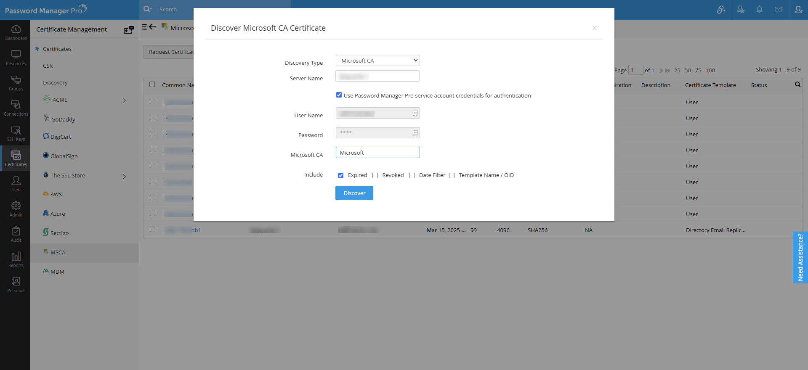Enable the Revoked checkbox
The width and height of the screenshot is (808, 370).
[x=375, y=175]
